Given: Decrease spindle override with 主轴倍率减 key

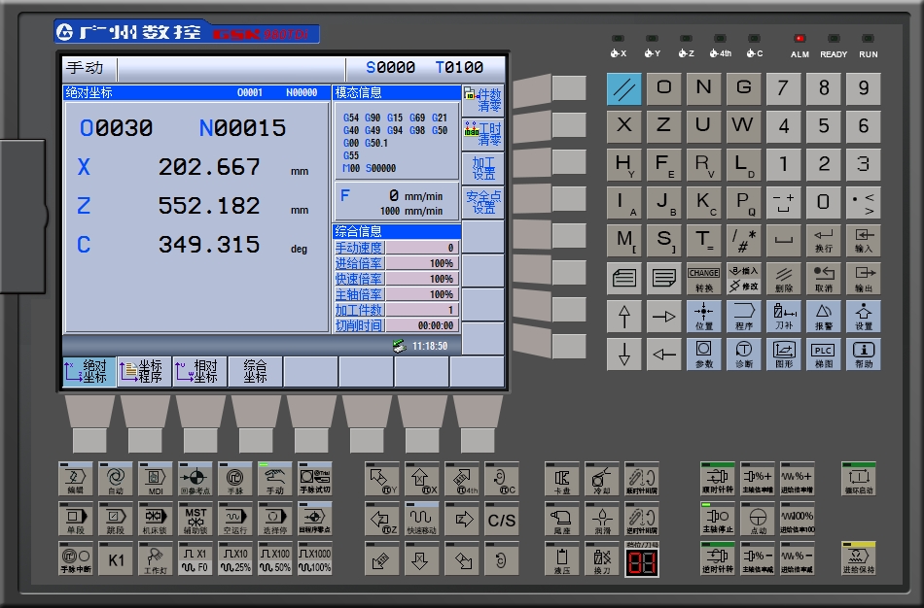Looking at the screenshot, I should [757, 557].
